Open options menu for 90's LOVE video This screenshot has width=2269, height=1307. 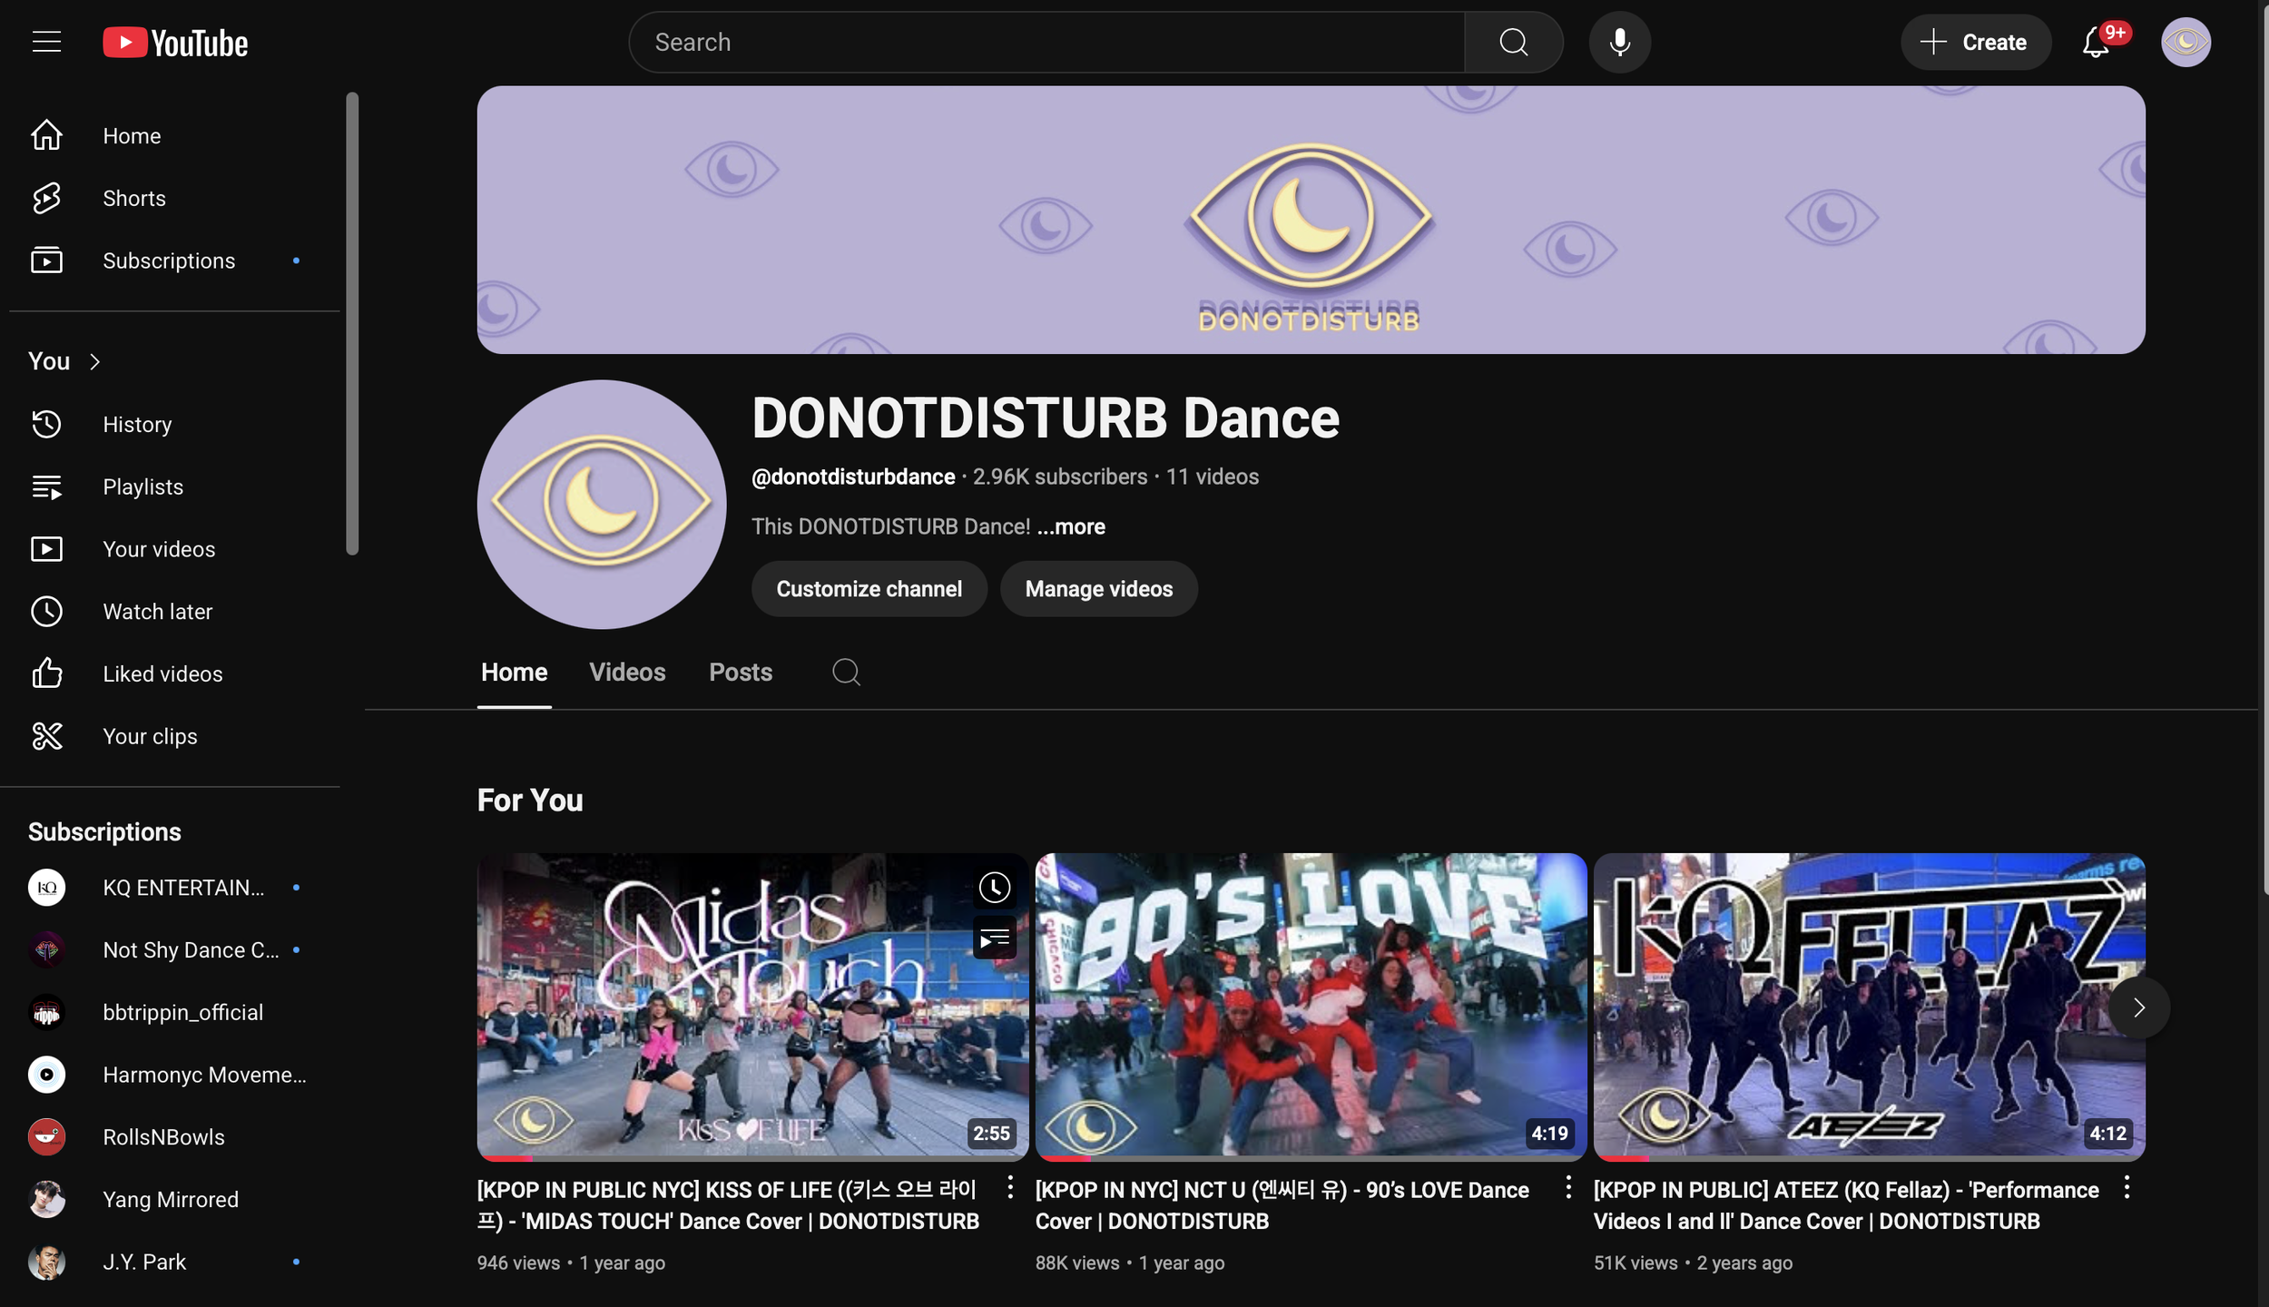(x=1568, y=1187)
